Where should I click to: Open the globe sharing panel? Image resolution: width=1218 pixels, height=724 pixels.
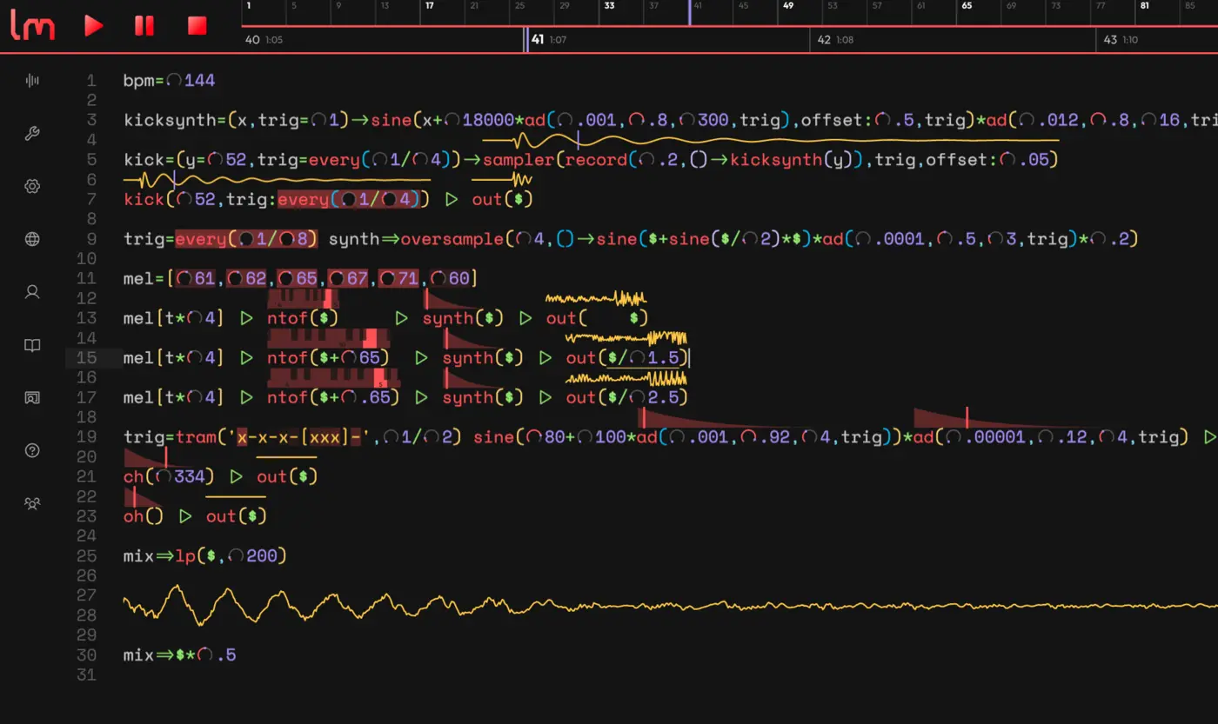32,239
